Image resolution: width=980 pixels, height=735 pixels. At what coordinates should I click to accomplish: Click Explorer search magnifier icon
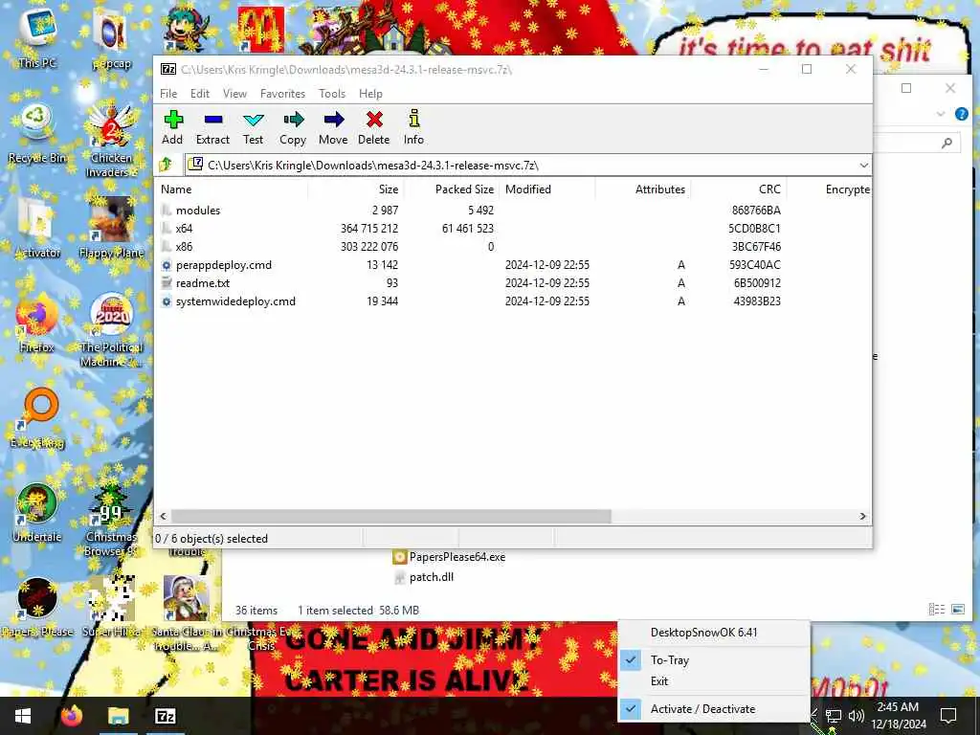[x=947, y=144]
